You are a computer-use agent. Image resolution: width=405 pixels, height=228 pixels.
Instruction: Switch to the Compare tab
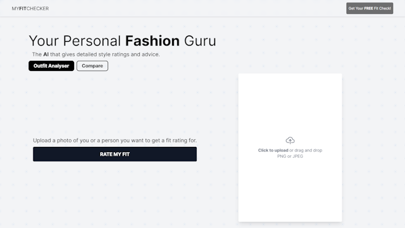pos(92,66)
